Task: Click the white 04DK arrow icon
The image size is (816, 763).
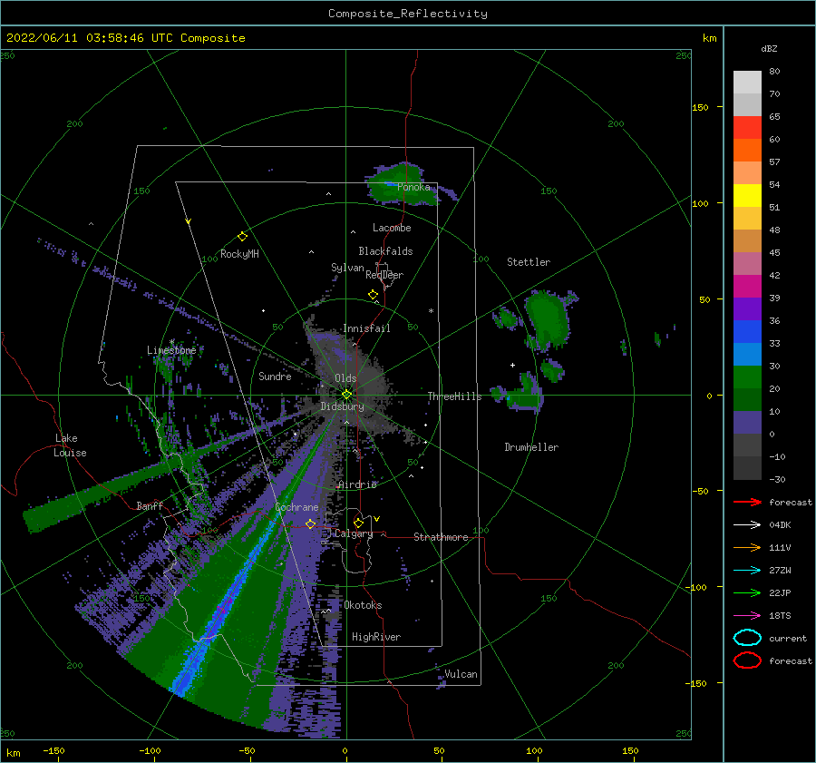Action: click(747, 525)
